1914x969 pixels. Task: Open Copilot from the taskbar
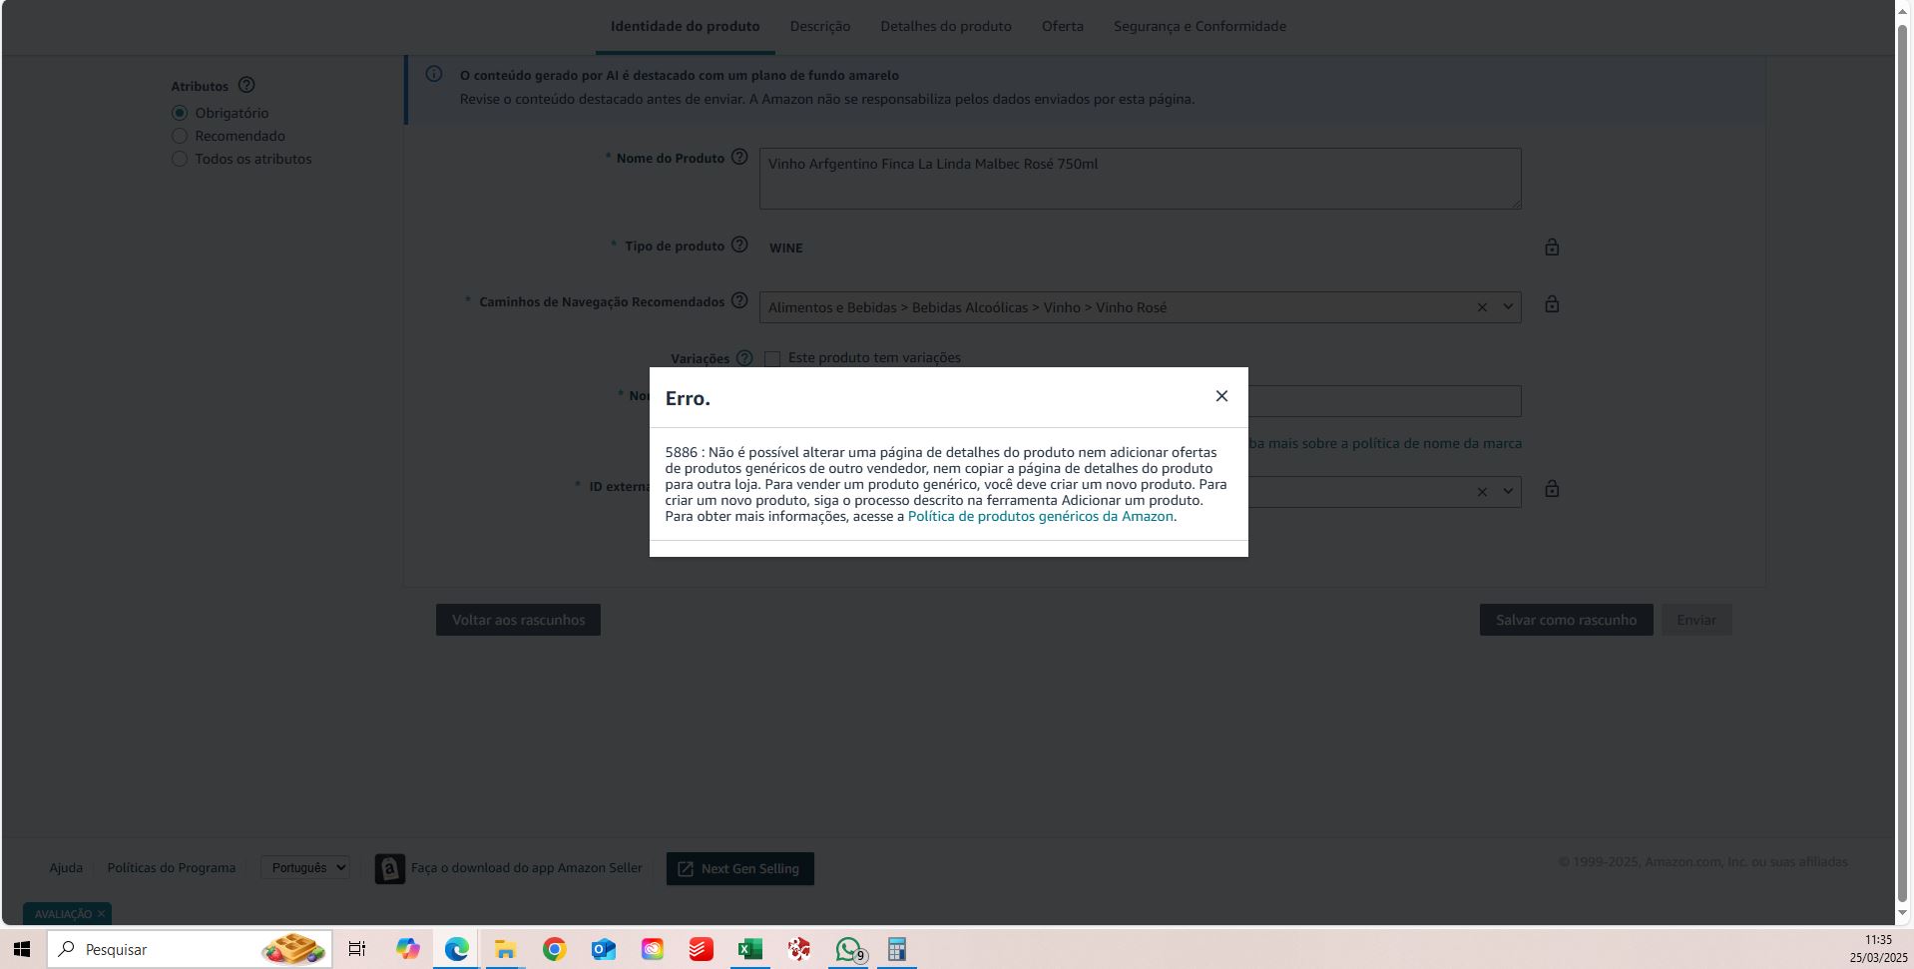click(x=407, y=949)
